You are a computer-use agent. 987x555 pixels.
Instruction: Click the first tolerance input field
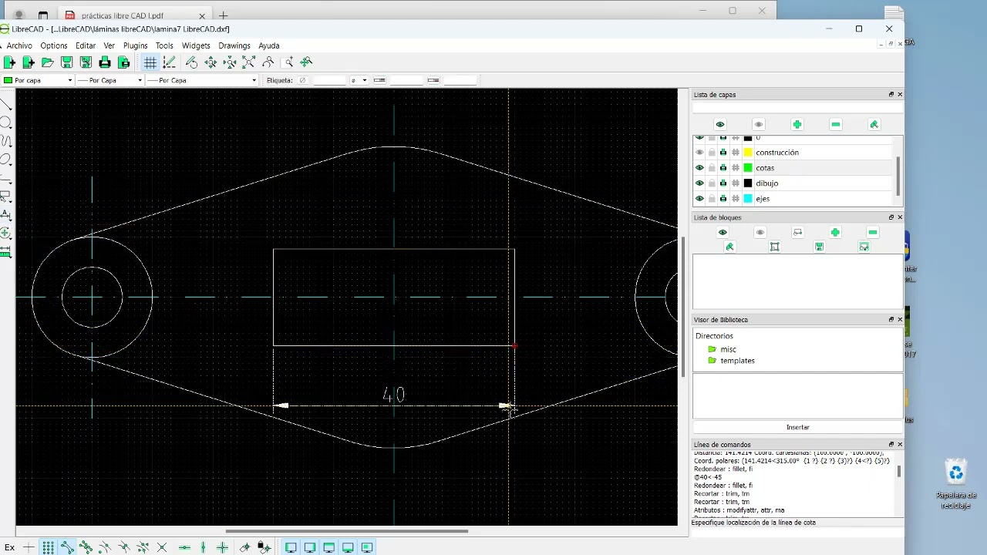[x=406, y=80]
